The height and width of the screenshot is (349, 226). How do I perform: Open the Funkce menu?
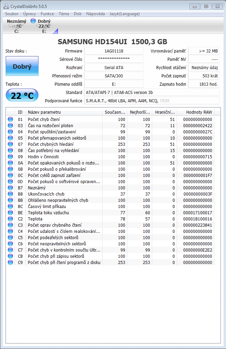pyautogui.click(x=47, y=14)
